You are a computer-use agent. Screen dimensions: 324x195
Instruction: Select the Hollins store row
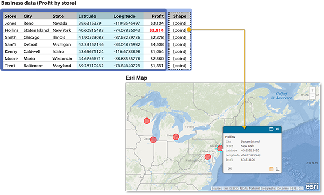[84, 30]
